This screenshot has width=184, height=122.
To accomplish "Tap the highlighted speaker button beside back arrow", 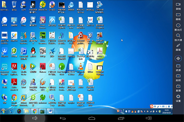I will [x=35, y=118].
